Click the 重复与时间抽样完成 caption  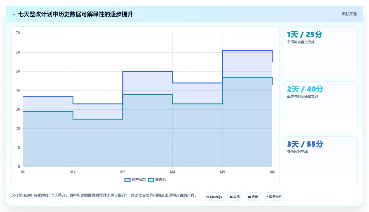point(303,97)
